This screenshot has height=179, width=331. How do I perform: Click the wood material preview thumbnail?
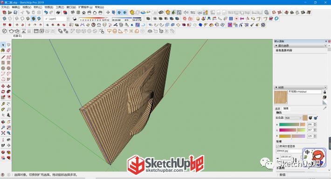[x=281, y=97]
